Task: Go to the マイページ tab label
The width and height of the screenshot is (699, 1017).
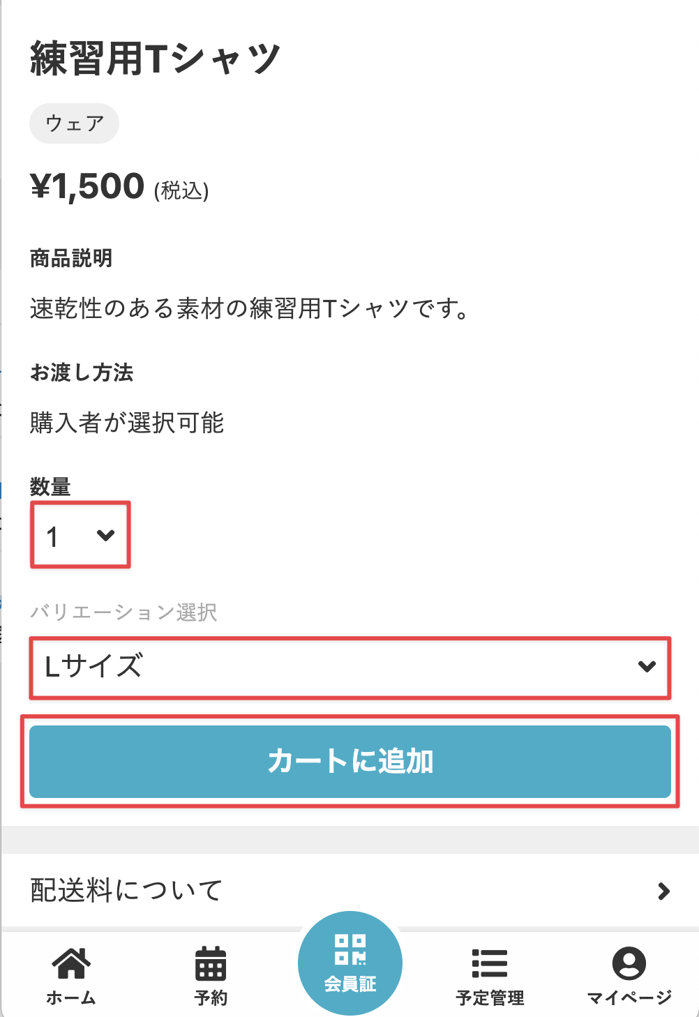Action: (629, 998)
